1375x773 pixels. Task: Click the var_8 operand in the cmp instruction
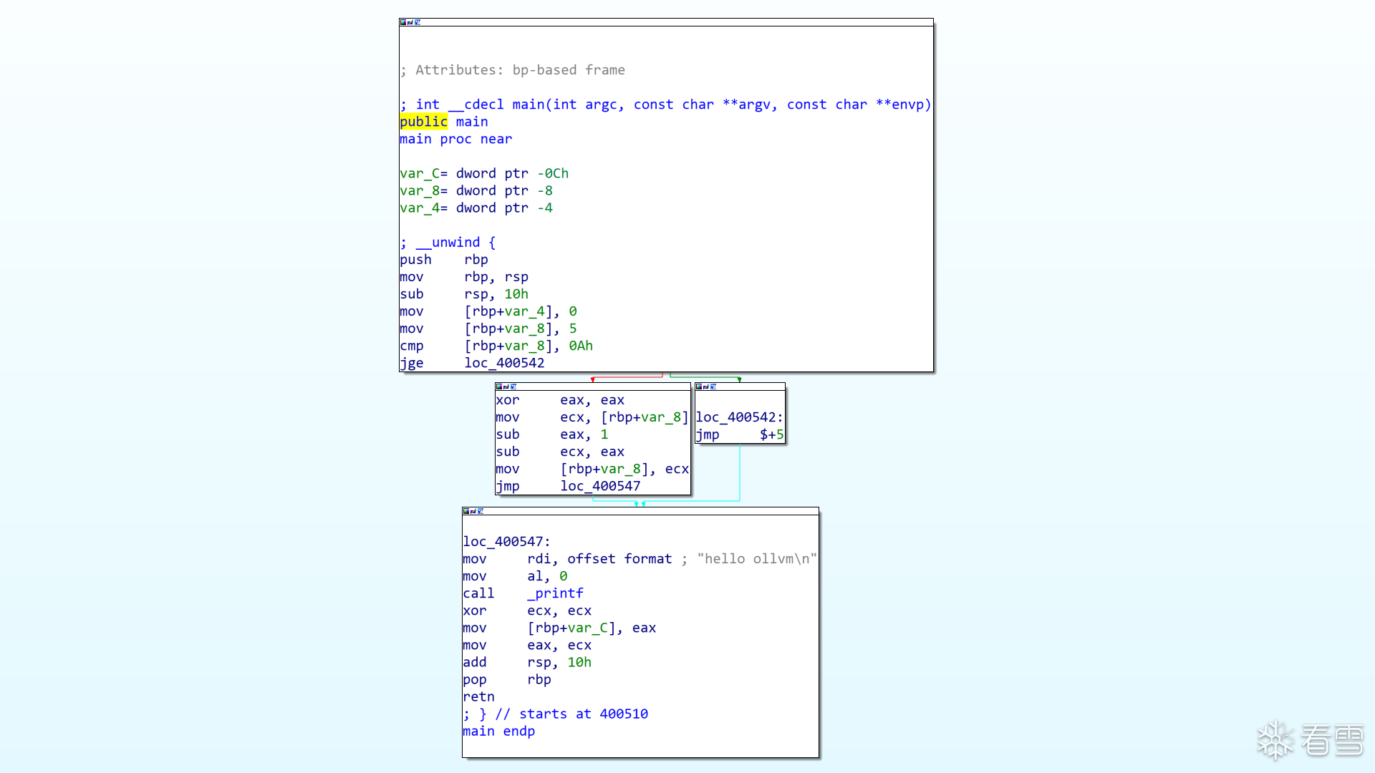click(525, 346)
